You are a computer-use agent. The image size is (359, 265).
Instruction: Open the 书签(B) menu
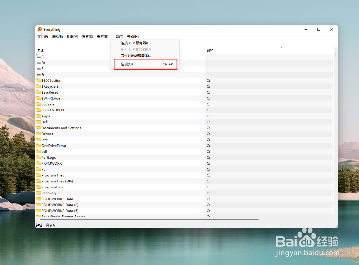[x=102, y=37]
